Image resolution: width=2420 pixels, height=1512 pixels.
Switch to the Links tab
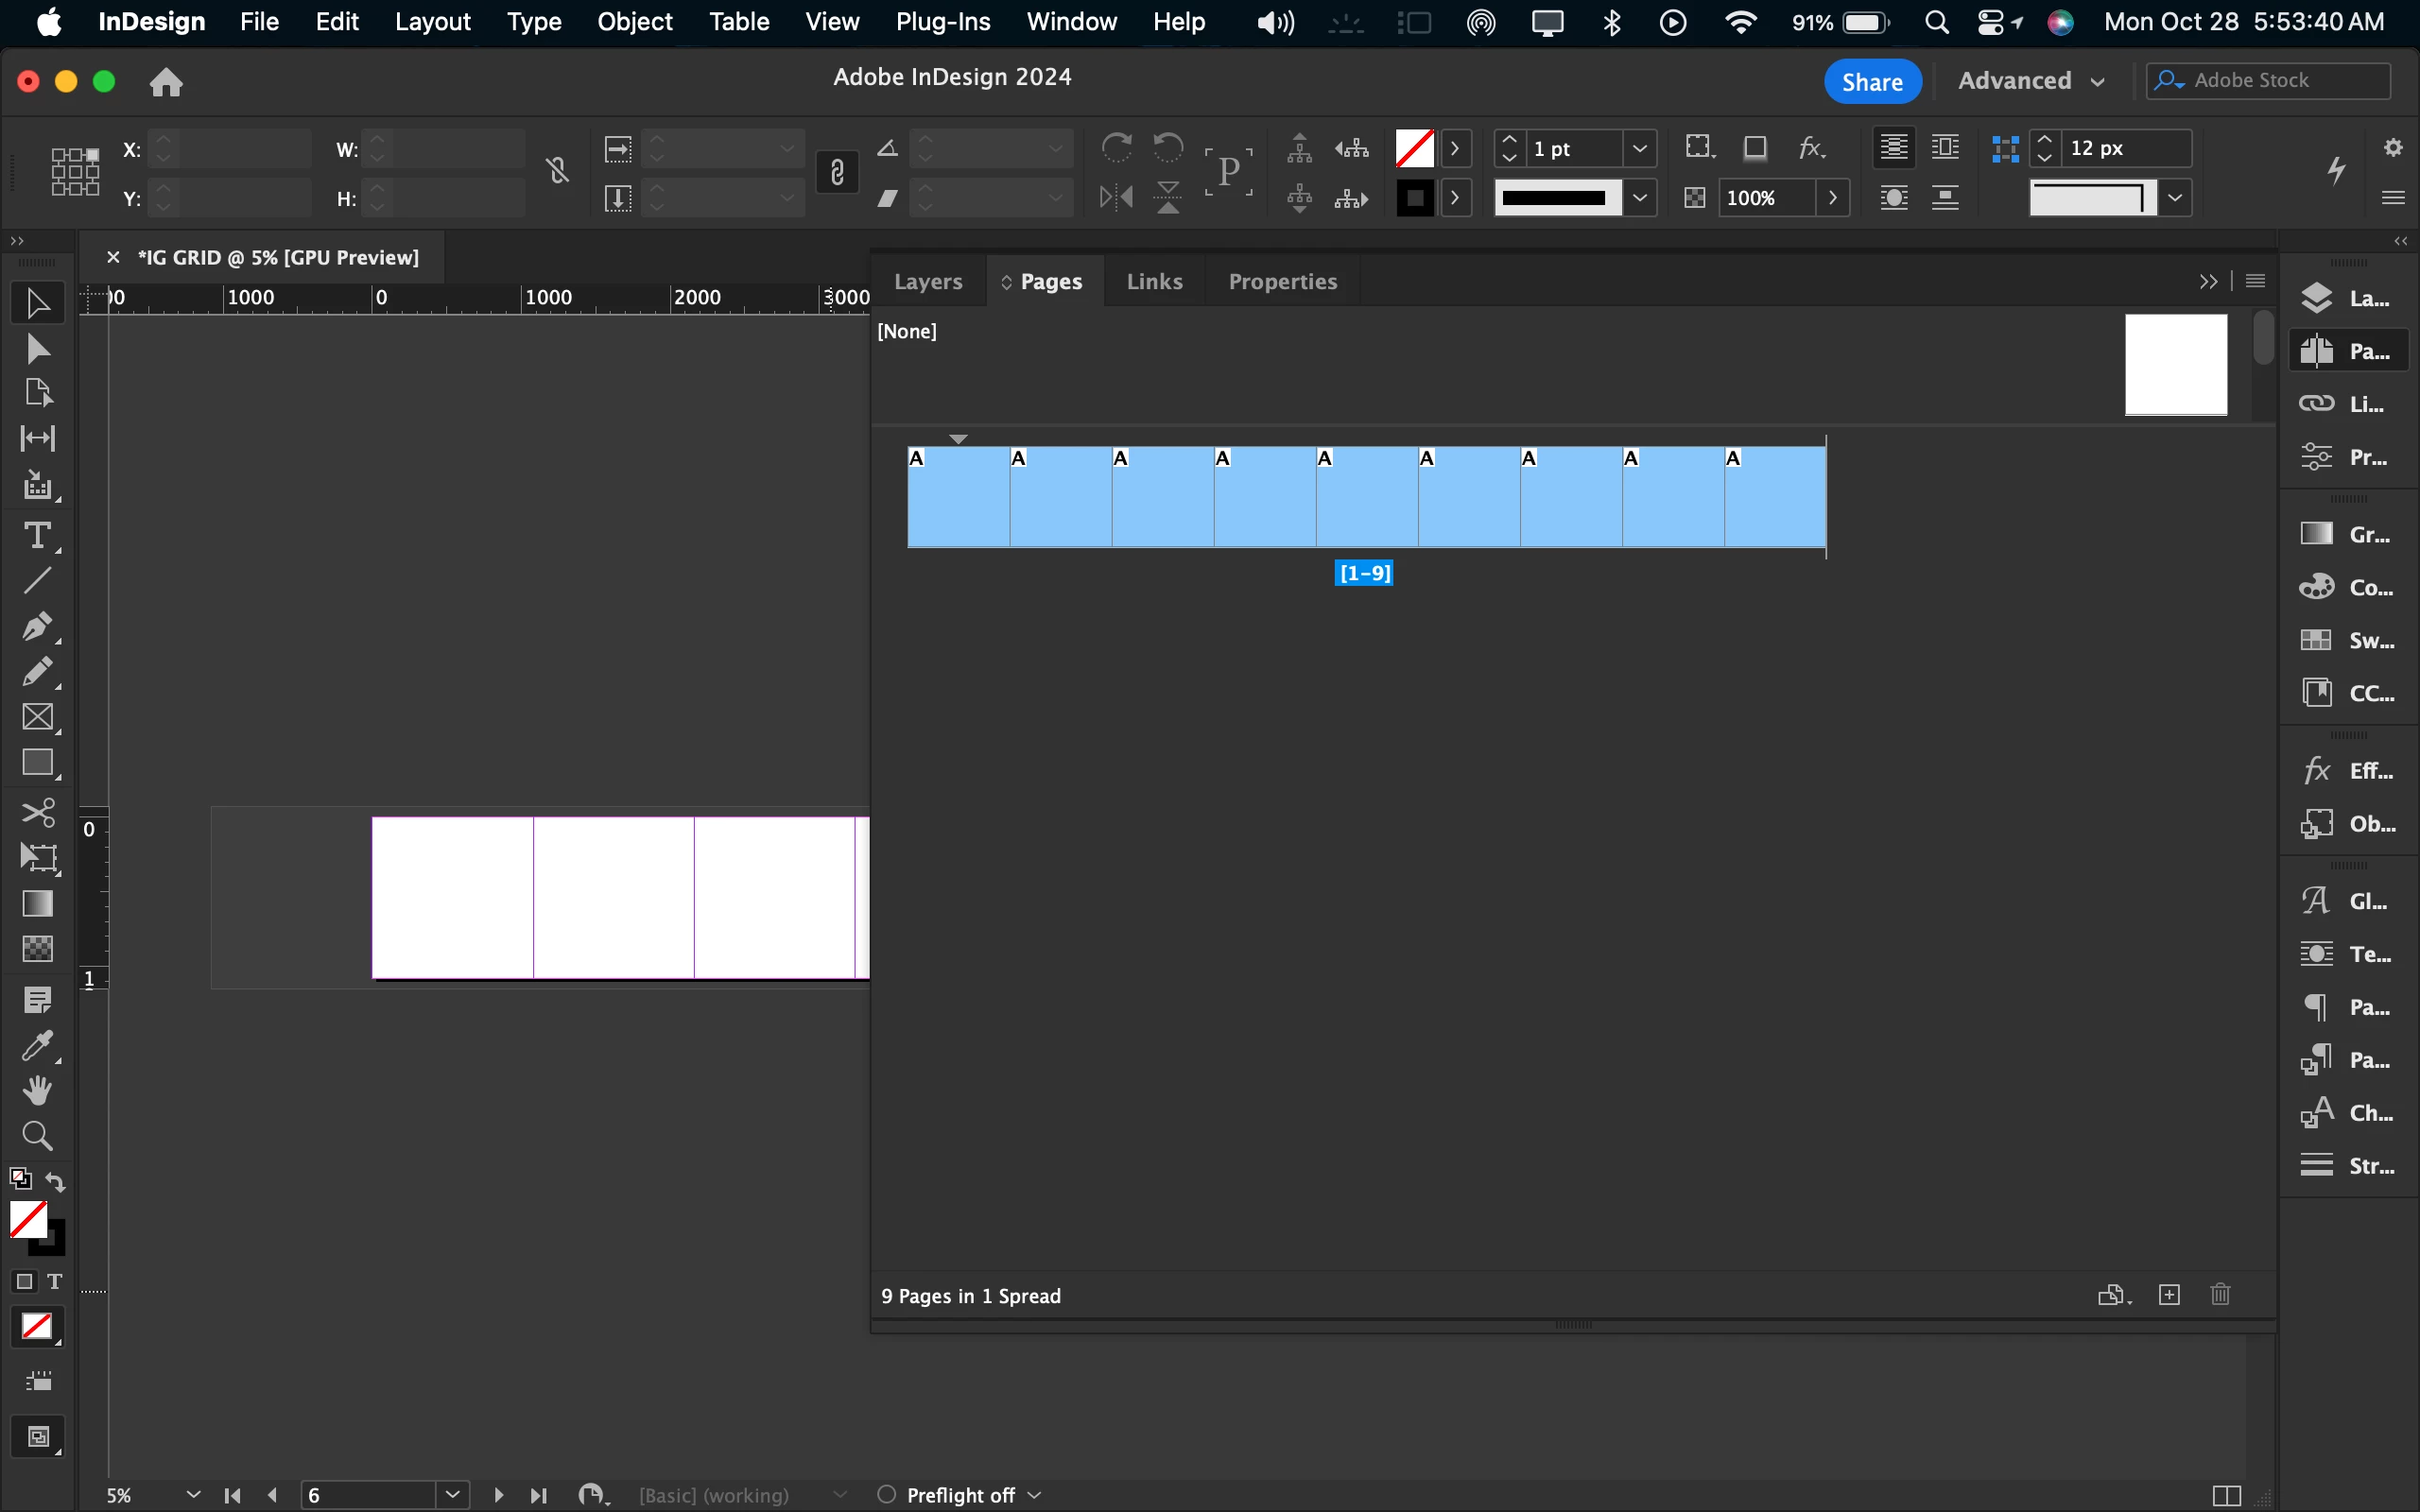click(1154, 281)
